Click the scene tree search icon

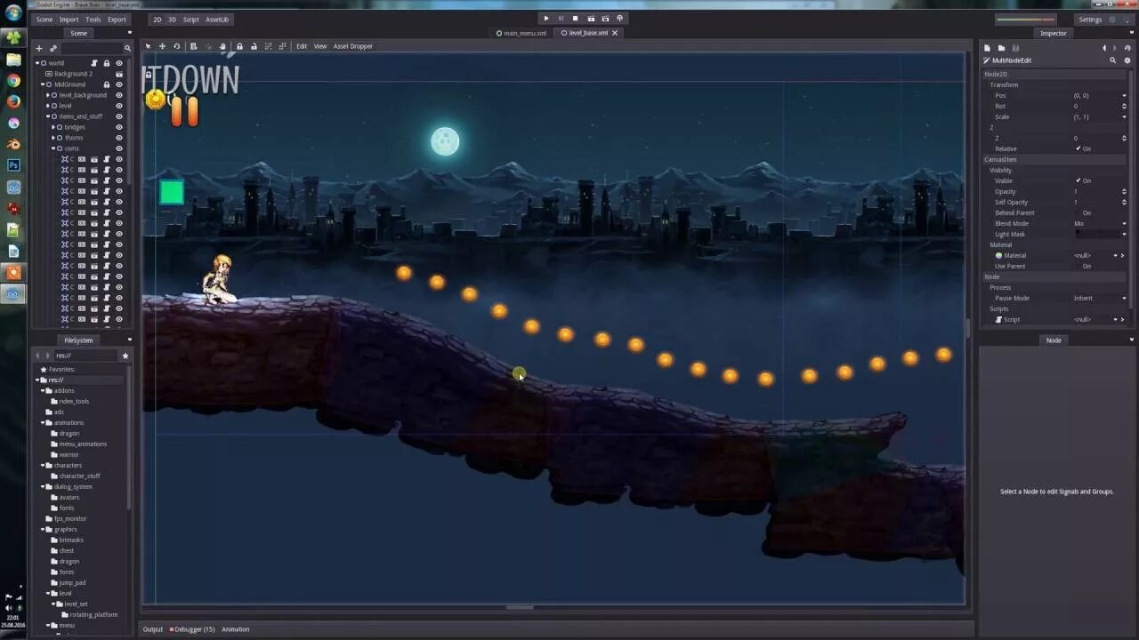pos(127,48)
